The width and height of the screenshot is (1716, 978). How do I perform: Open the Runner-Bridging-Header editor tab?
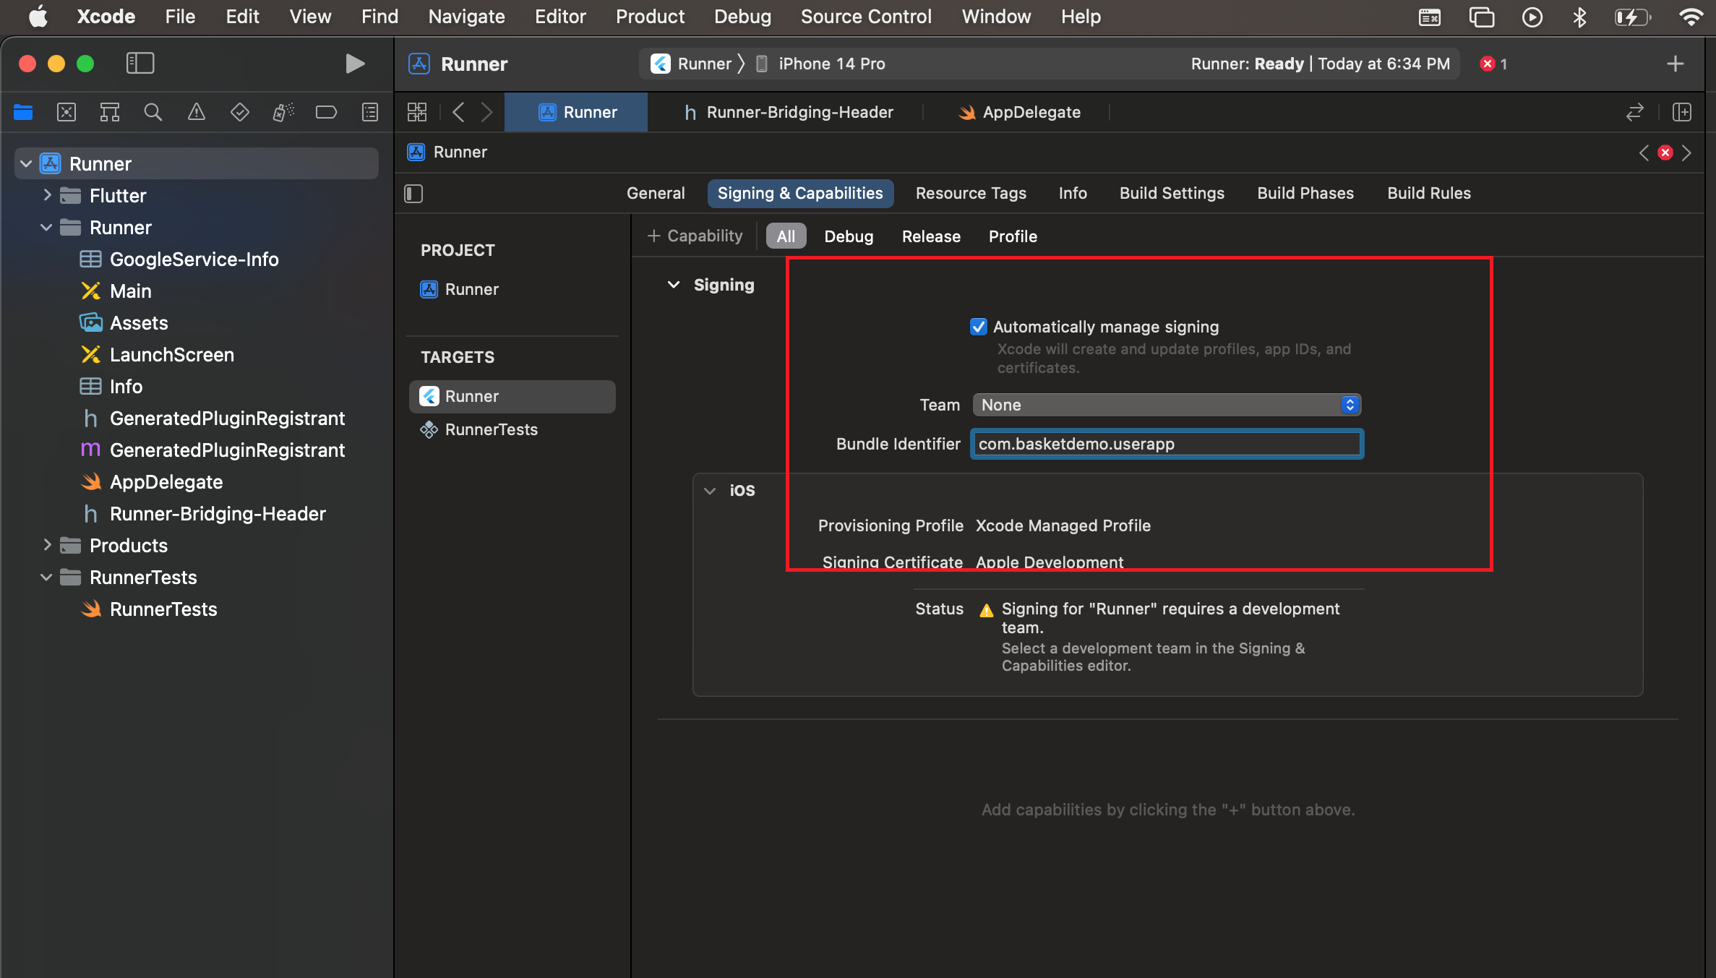point(788,113)
